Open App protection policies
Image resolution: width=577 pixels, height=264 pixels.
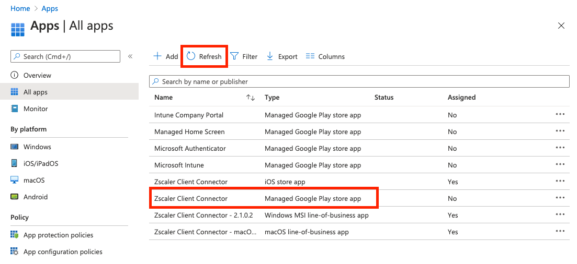click(58, 235)
